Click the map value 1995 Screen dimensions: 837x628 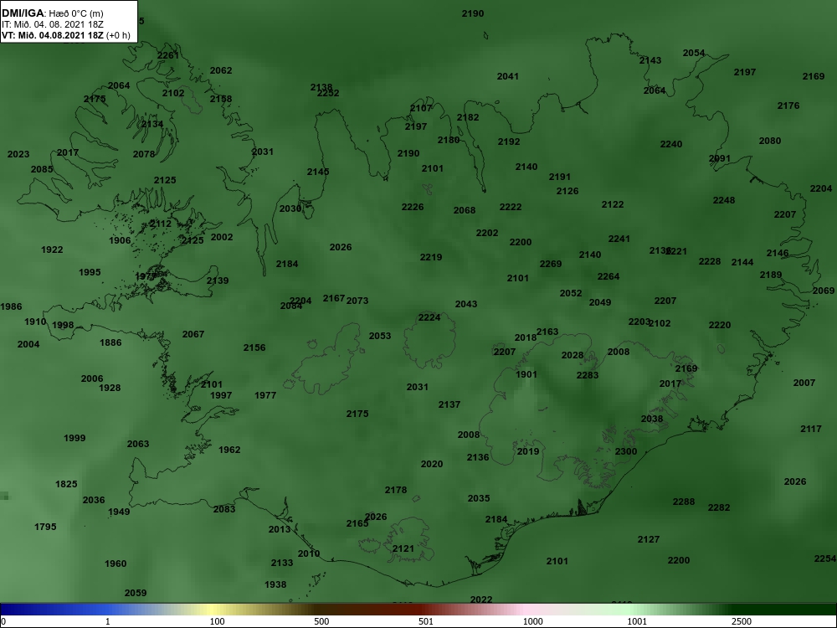click(90, 272)
